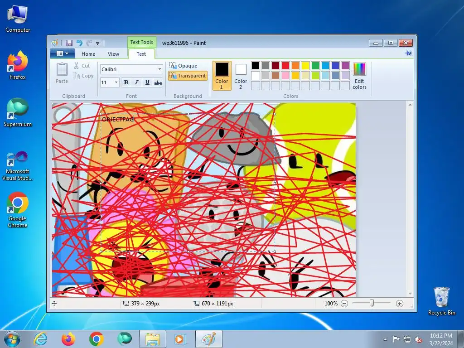Image resolution: width=464 pixels, height=348 pixels.
Task: Click the Undo arrow in title bar
Action: [x=79, y=43]
